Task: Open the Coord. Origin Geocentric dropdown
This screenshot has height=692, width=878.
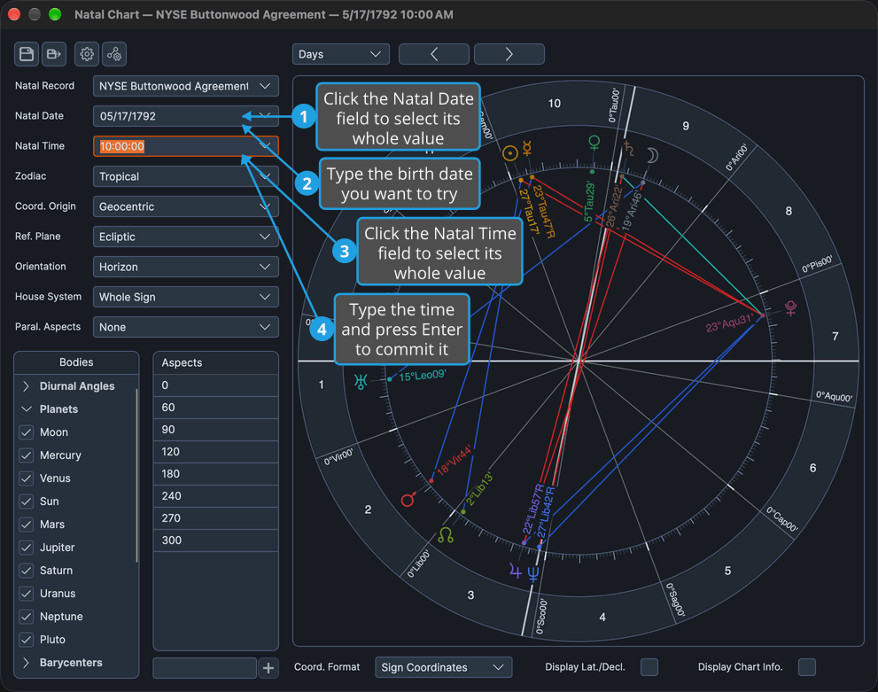Action: 186,206
